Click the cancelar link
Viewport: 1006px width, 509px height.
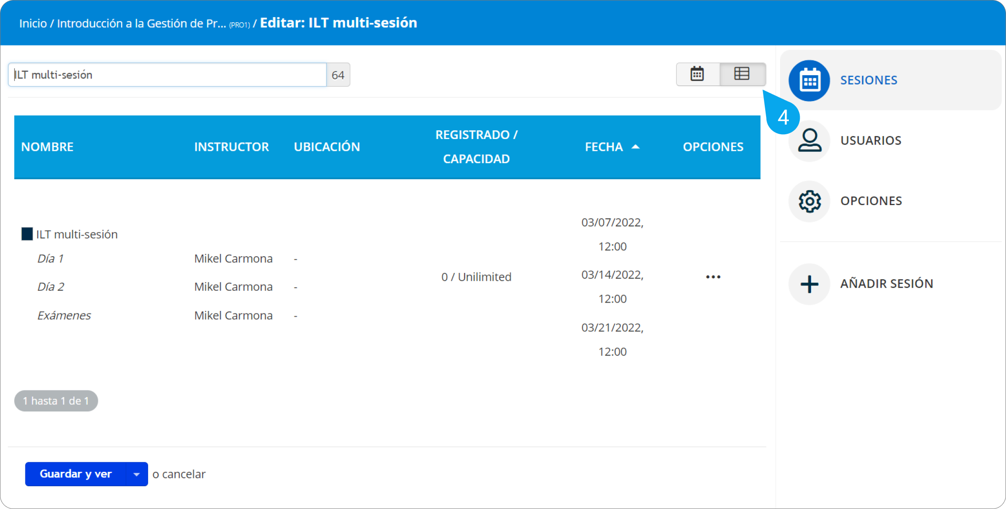click(x=184, y=474)
